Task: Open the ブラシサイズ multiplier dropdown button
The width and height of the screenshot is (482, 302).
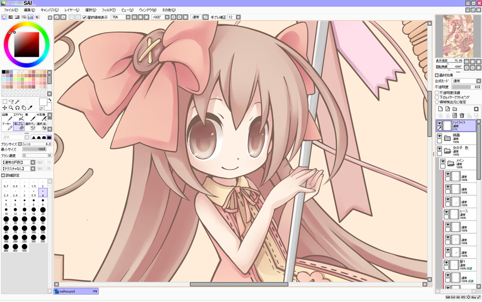Action: point(20,144)
